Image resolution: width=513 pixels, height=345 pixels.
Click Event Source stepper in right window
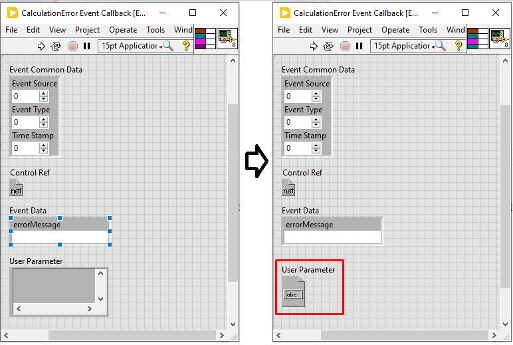(x=316, y=96)
